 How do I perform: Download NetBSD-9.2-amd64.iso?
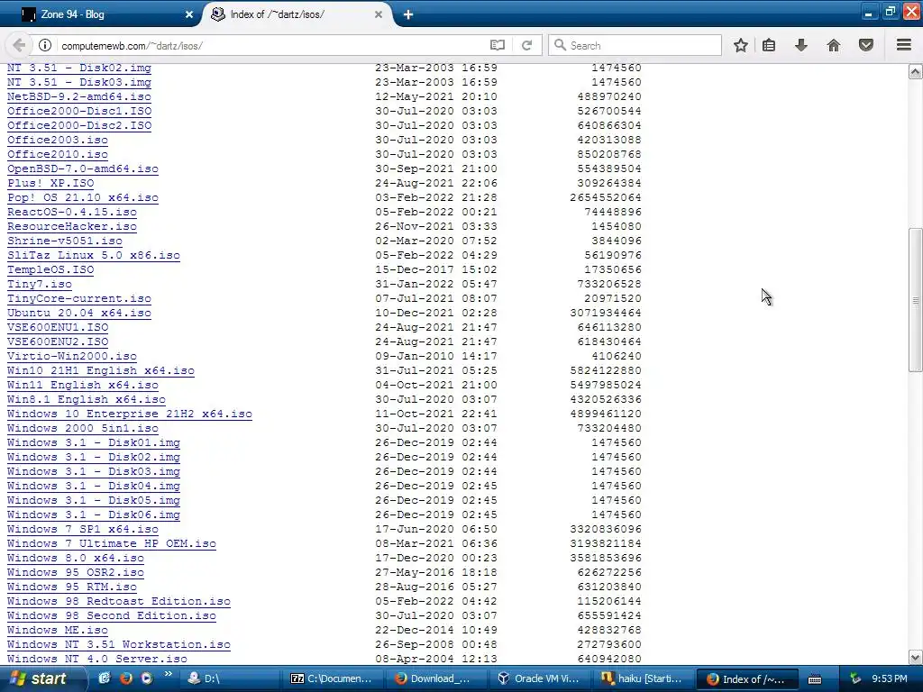click(79, 96)
